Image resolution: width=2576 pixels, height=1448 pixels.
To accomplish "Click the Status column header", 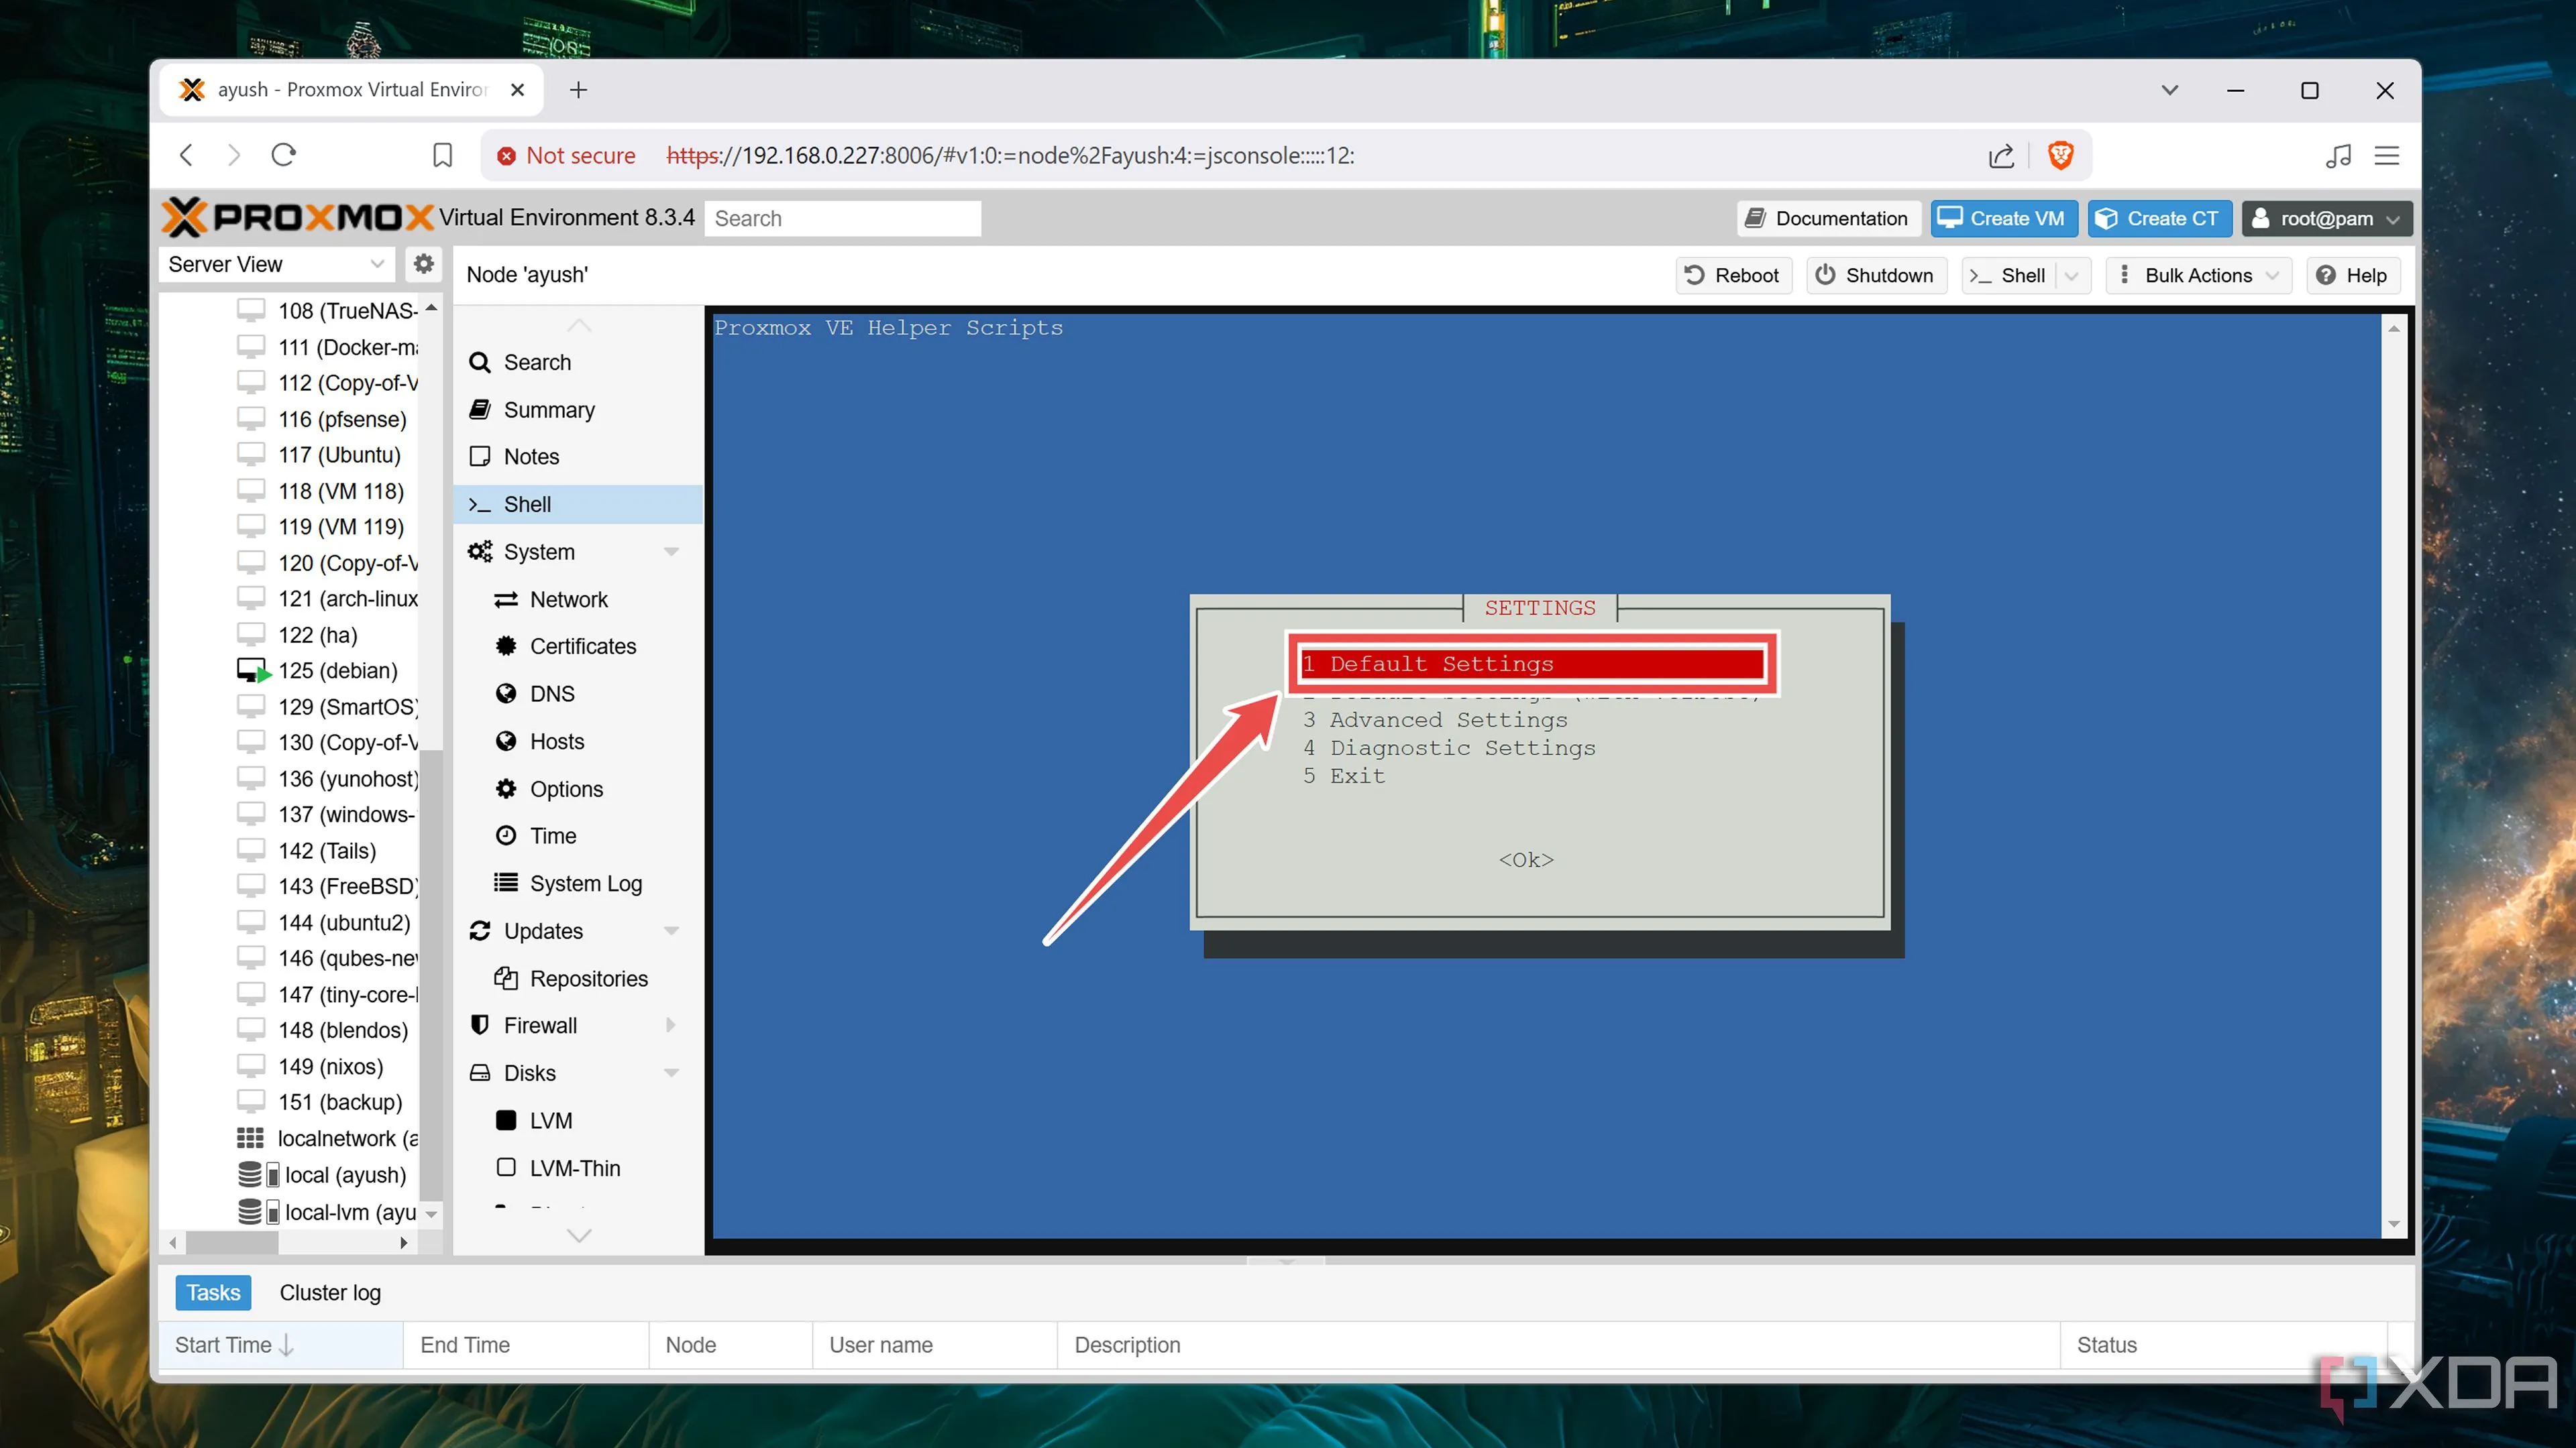I will pyautogui.click(x=2223, y=1345).
